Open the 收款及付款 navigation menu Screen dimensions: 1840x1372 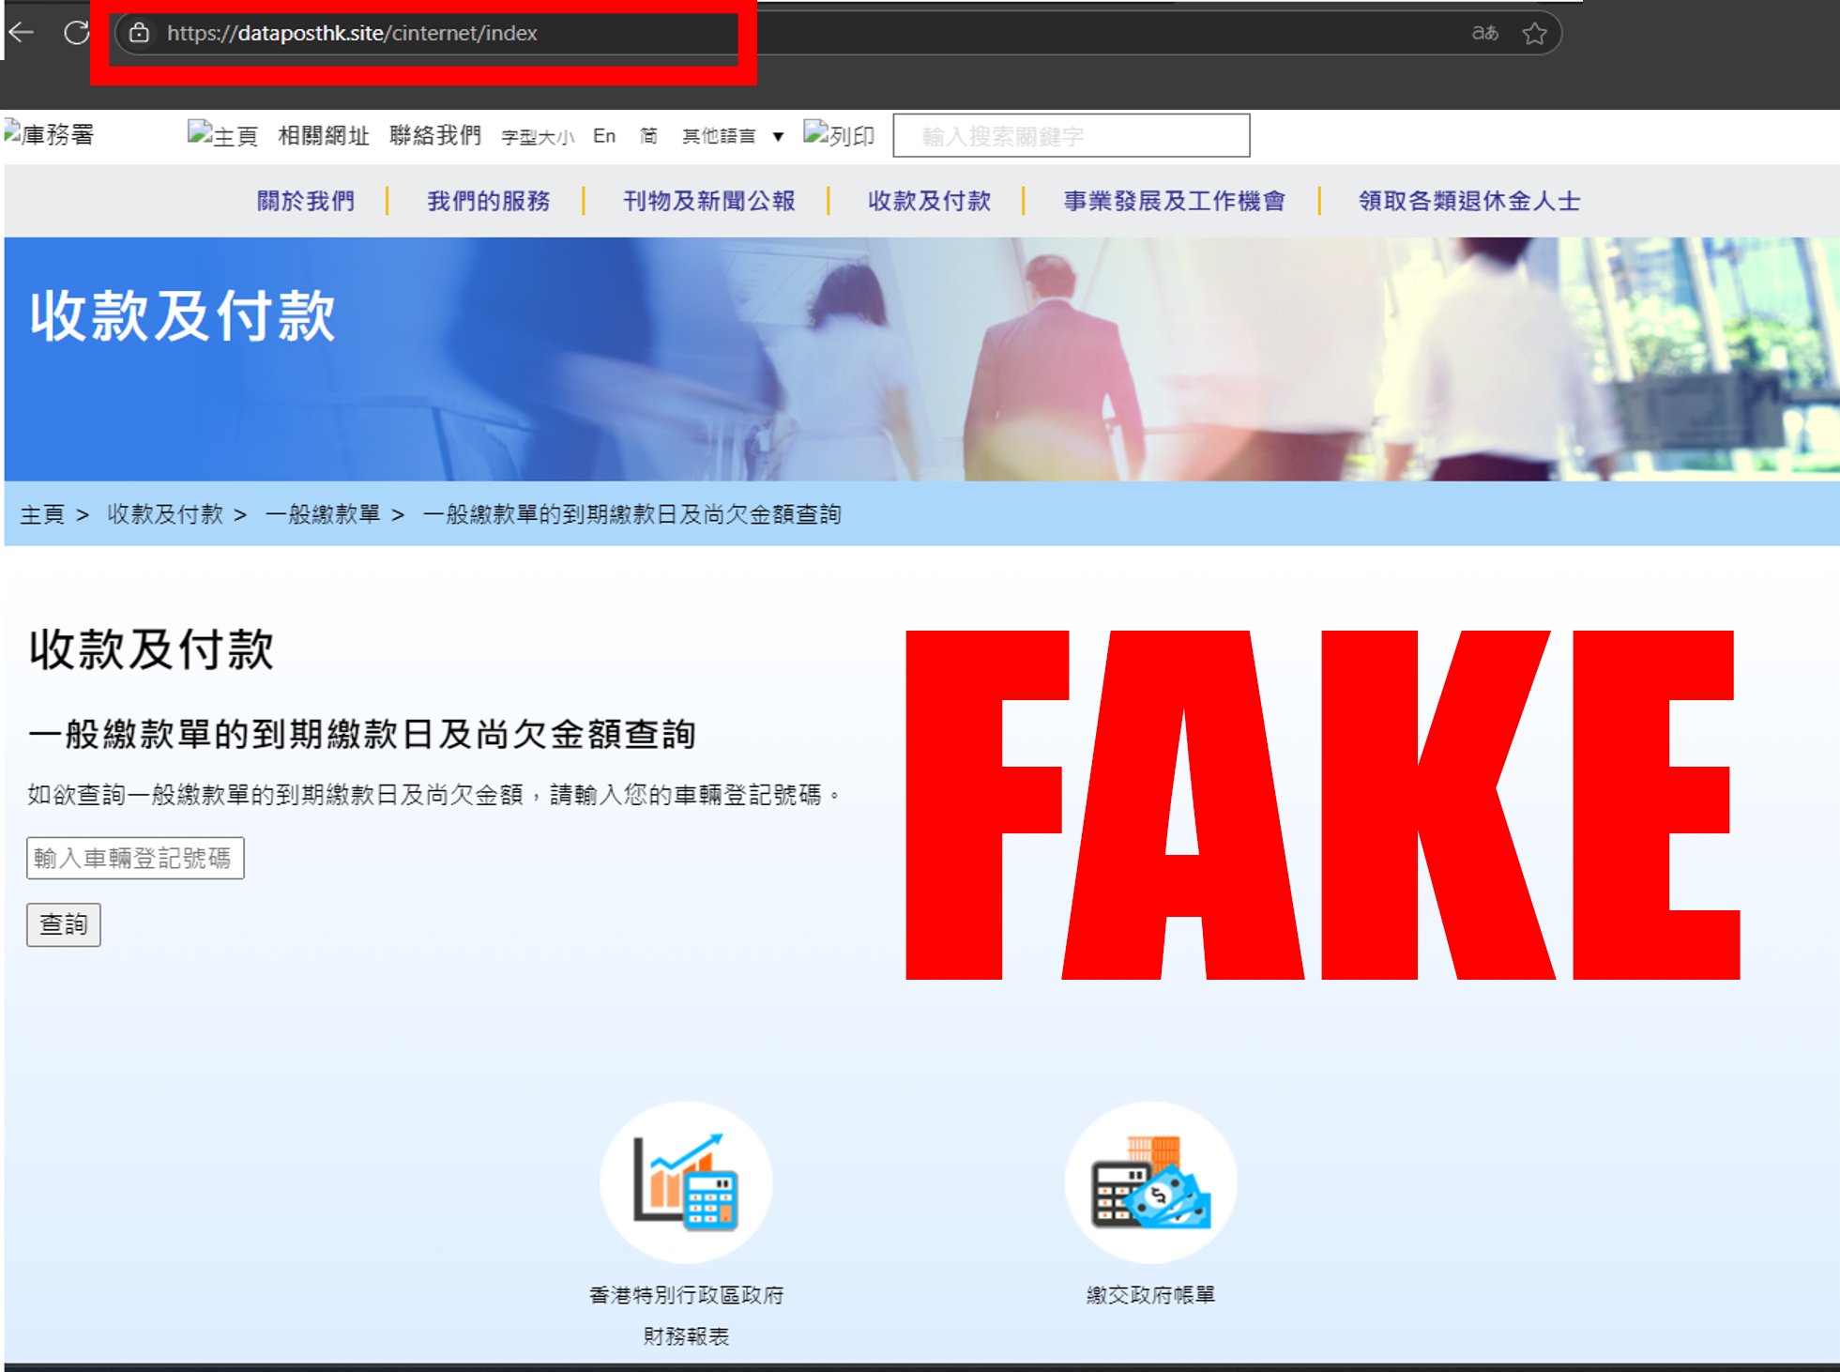[x=929, y=201]
